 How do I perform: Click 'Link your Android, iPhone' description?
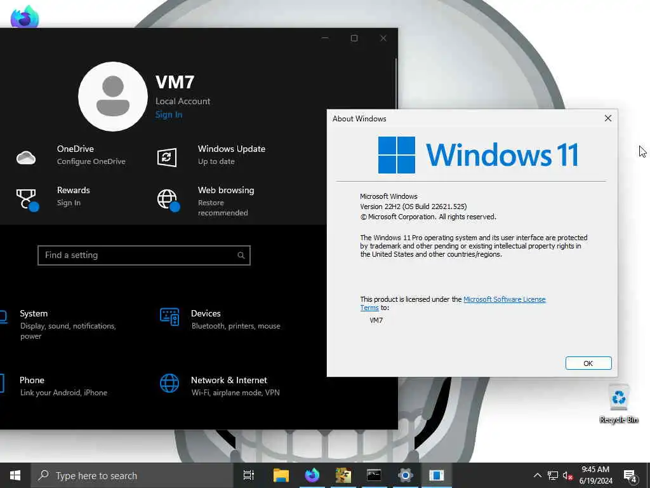[63, 392]
